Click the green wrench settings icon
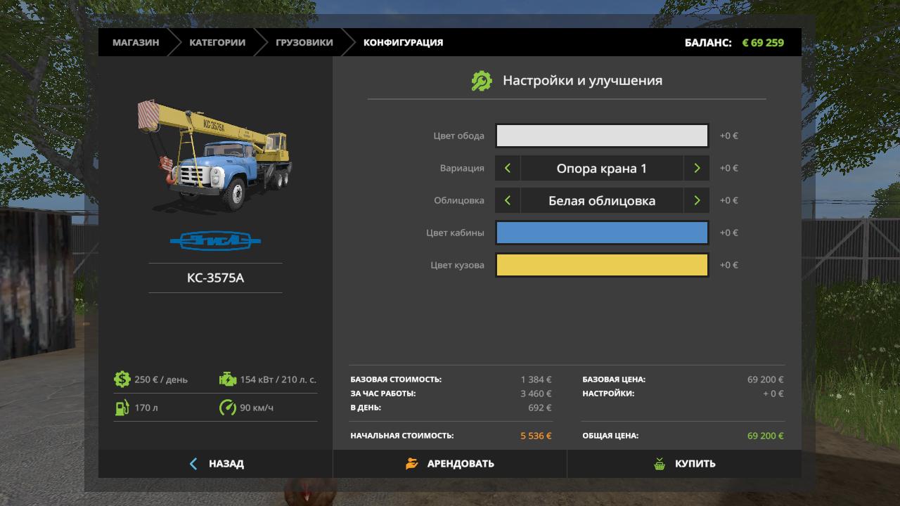 click(482, 81)
